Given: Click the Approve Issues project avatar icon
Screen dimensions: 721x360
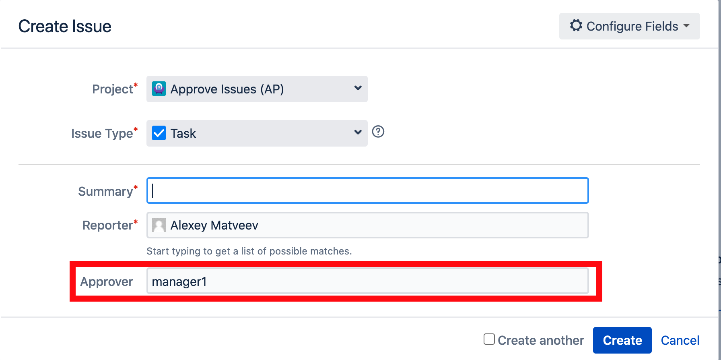Looking at the screenshot, I should pos(159,89).
